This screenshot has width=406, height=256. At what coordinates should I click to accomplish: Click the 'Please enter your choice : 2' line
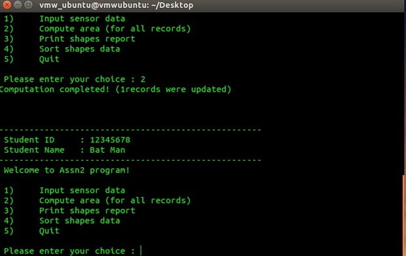pos(75,79)
